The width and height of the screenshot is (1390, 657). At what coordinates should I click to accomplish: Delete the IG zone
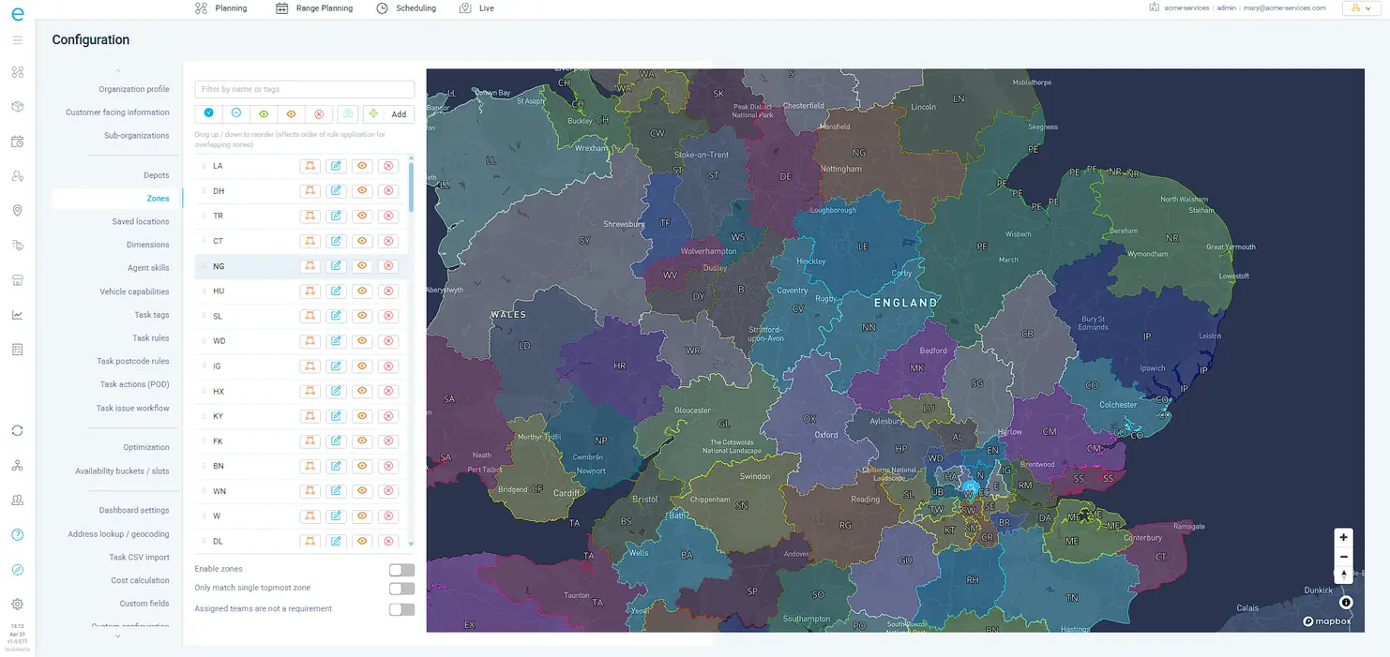(388, 366)
